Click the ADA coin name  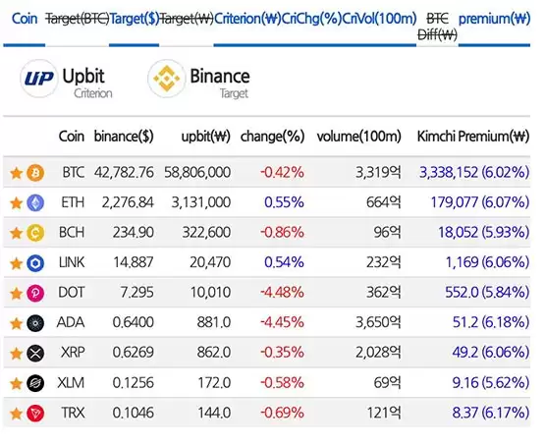(71, 322)
